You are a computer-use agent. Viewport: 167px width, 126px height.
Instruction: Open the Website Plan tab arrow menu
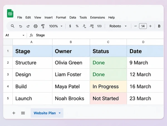pyautogui.click(x=60, y=113)
